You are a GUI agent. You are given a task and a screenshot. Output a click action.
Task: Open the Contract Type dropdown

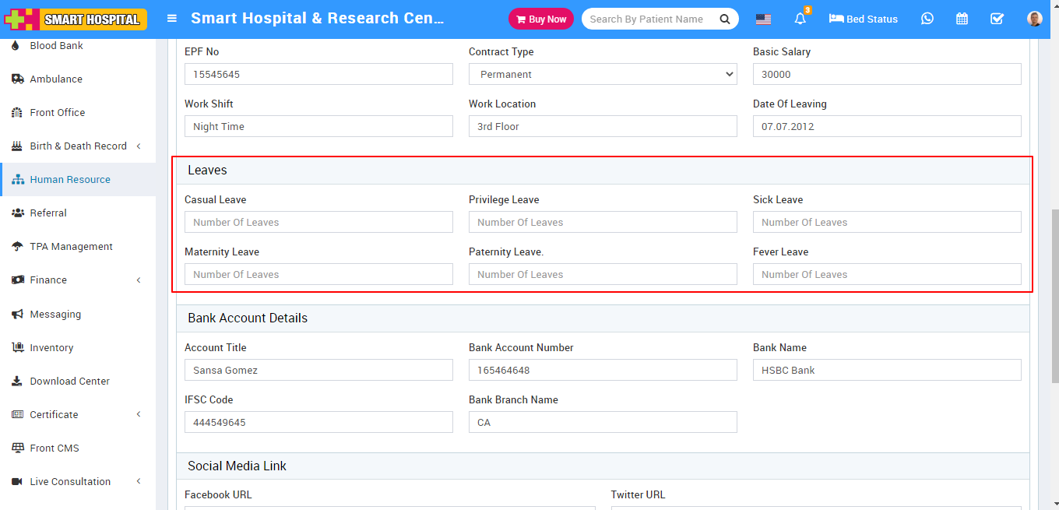602,74
